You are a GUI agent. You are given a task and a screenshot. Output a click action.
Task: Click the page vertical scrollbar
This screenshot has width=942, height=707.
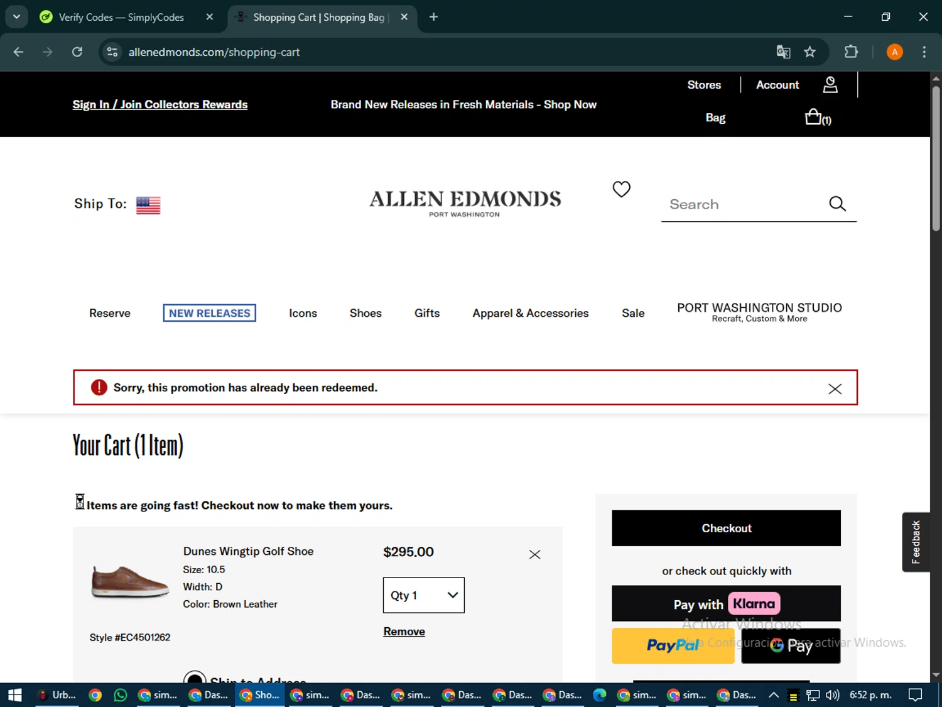[x=936, y=159]
